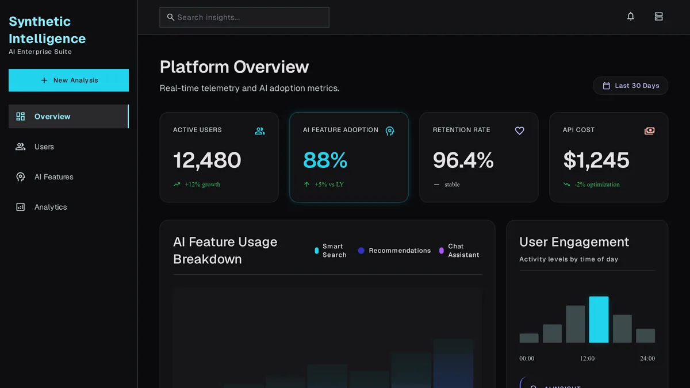Open the server stack icon in header
This screenshot has height=388, width=690.
659,17
